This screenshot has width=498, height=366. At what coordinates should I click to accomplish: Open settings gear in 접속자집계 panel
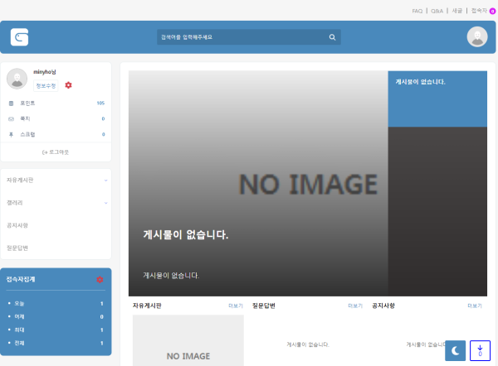(x=100, y=280)
